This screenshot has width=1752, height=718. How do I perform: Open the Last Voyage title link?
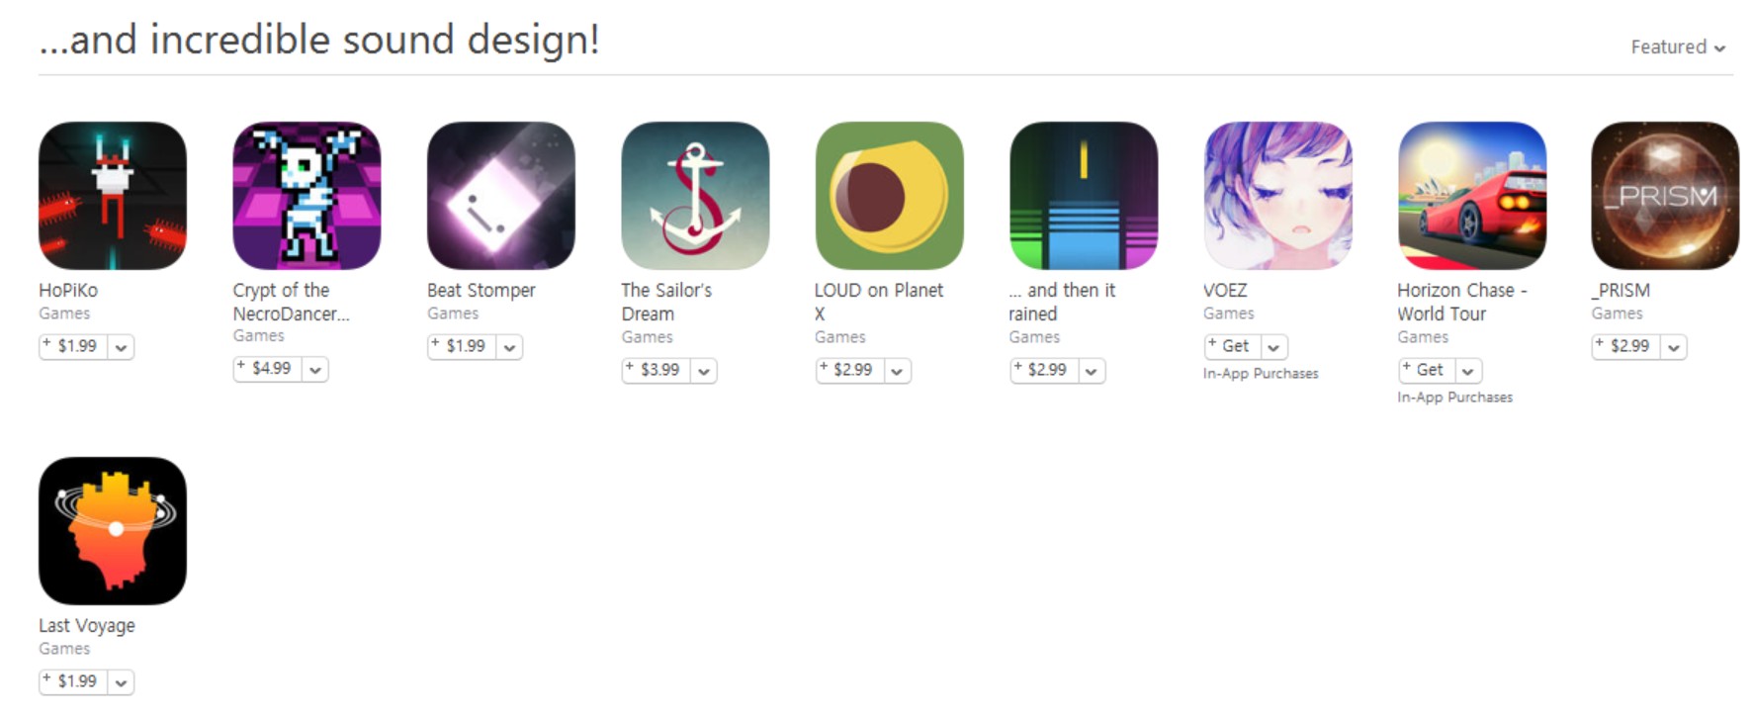point(87,625)
